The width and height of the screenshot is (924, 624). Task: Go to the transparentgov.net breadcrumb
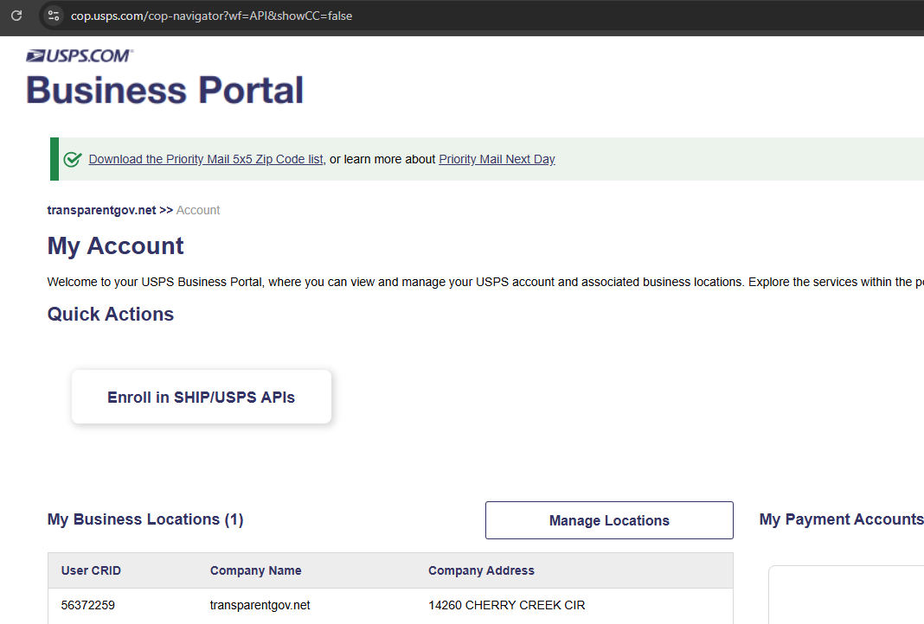[101, 210]
